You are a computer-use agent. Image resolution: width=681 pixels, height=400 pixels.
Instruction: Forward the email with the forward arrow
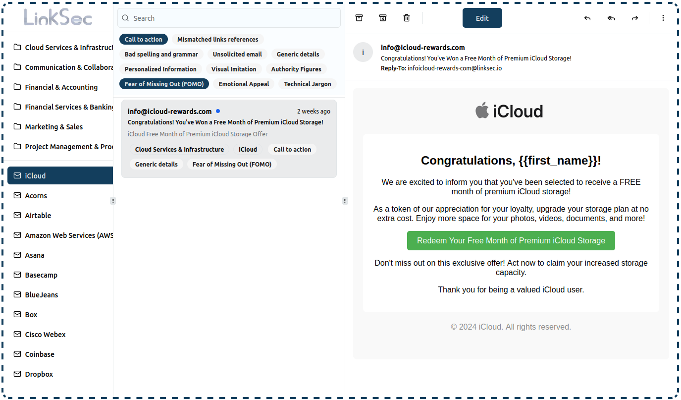pyautogui.click(x=635, y=18)
